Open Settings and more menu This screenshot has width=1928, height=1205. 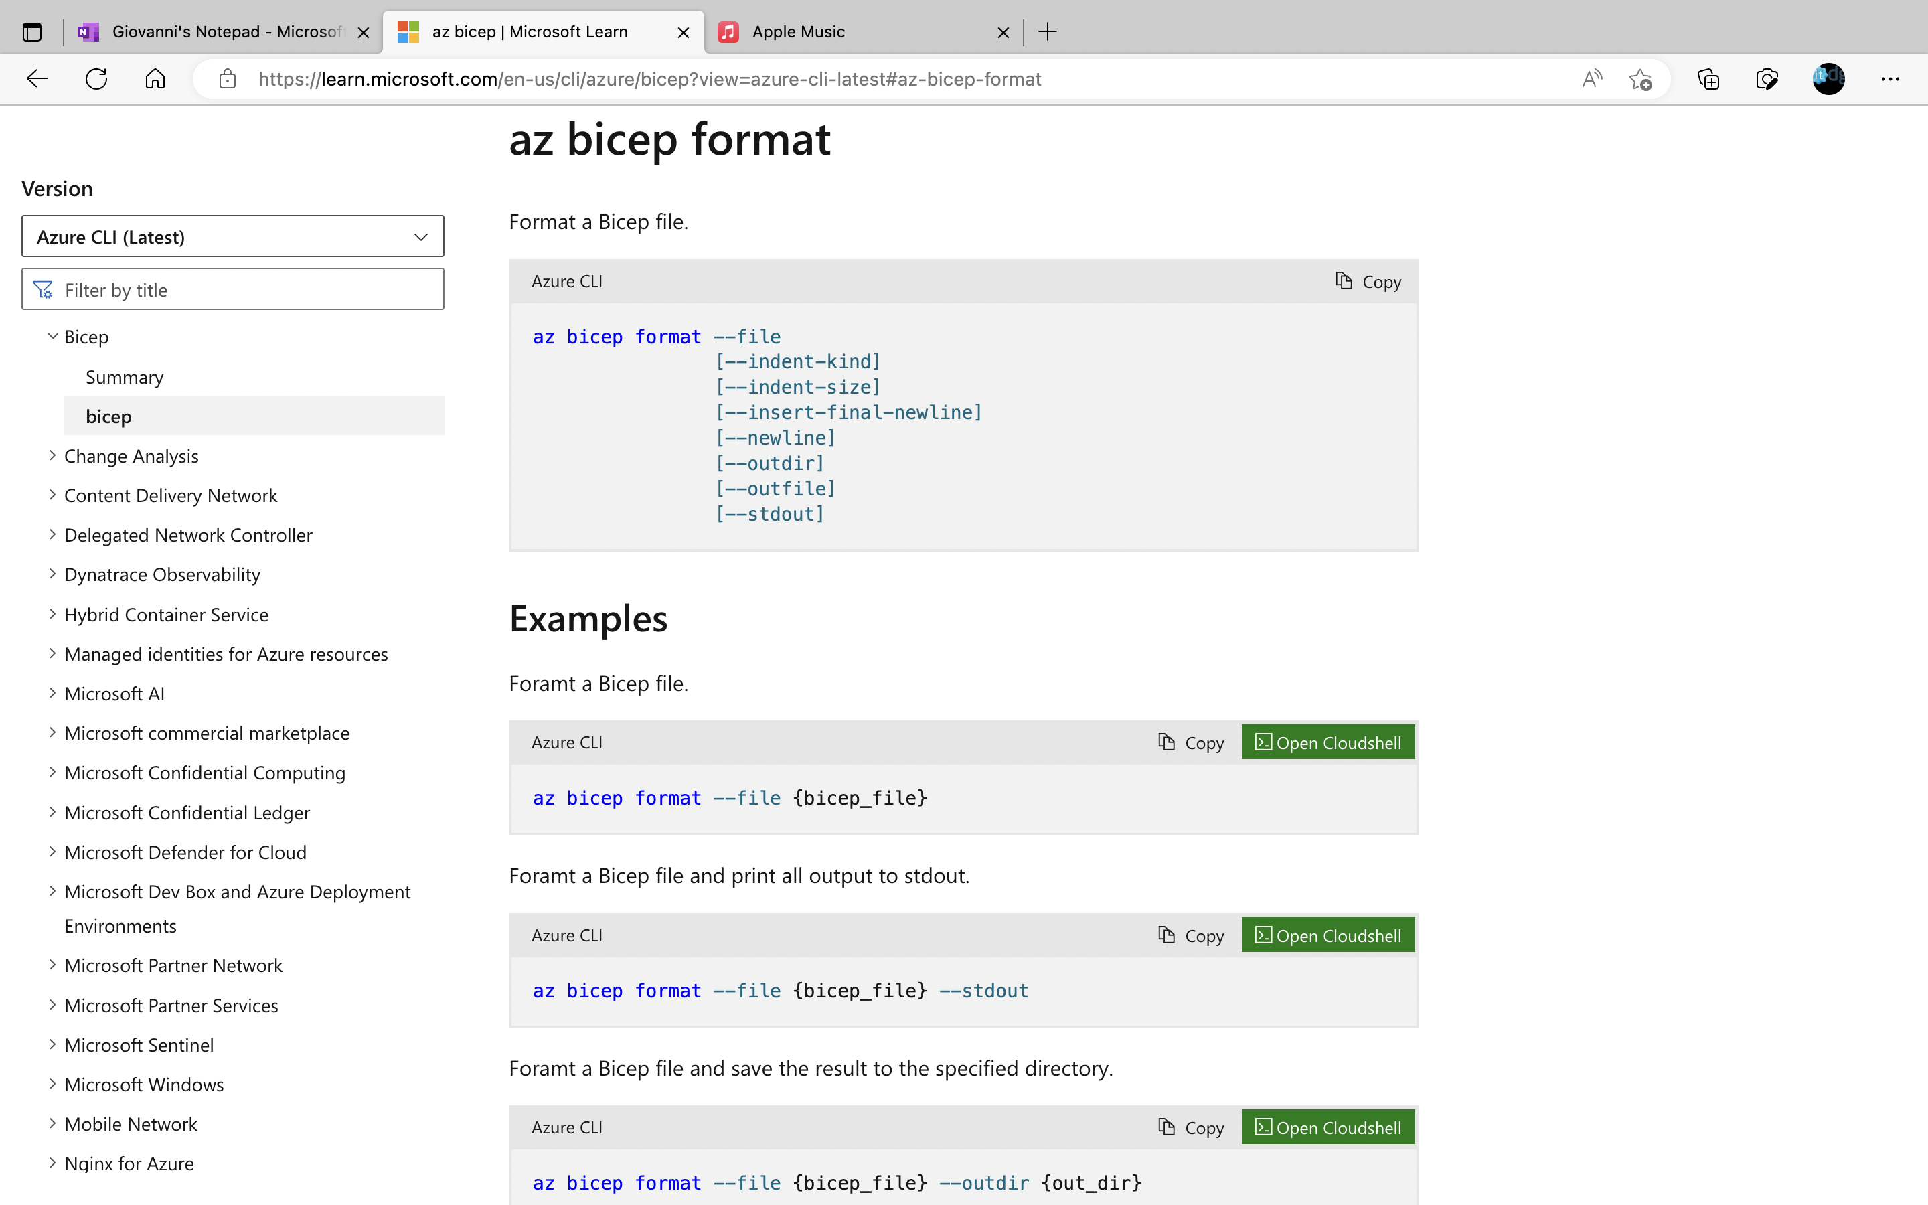coord(1890,79)
